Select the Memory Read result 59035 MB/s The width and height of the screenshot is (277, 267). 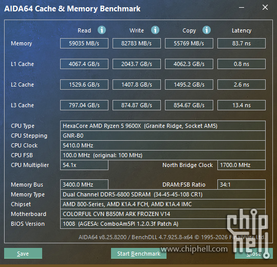(84, 43)
